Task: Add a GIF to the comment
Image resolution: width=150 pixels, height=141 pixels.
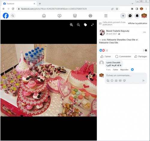Action: [120, 80]
